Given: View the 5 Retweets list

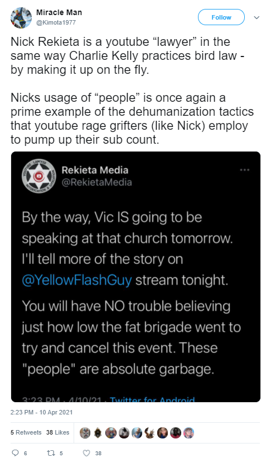Looking at the screenshot, I should coord(26,432).
